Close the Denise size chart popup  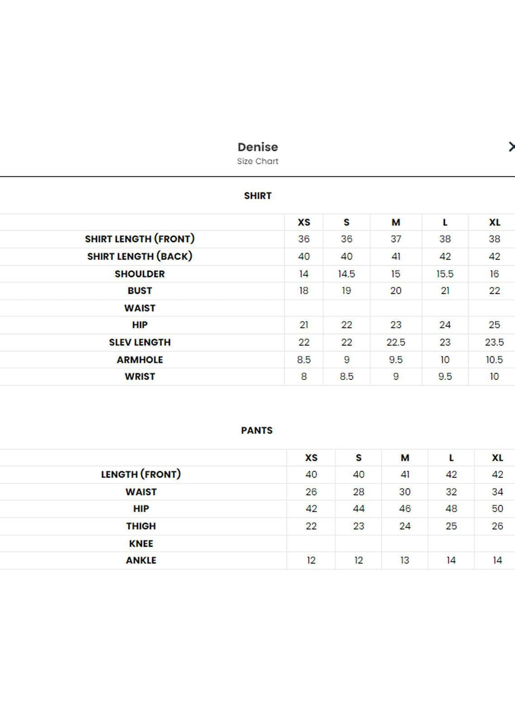[511, 147]
